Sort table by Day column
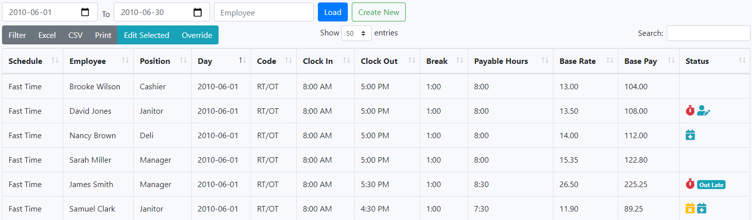 coord(221,61)
